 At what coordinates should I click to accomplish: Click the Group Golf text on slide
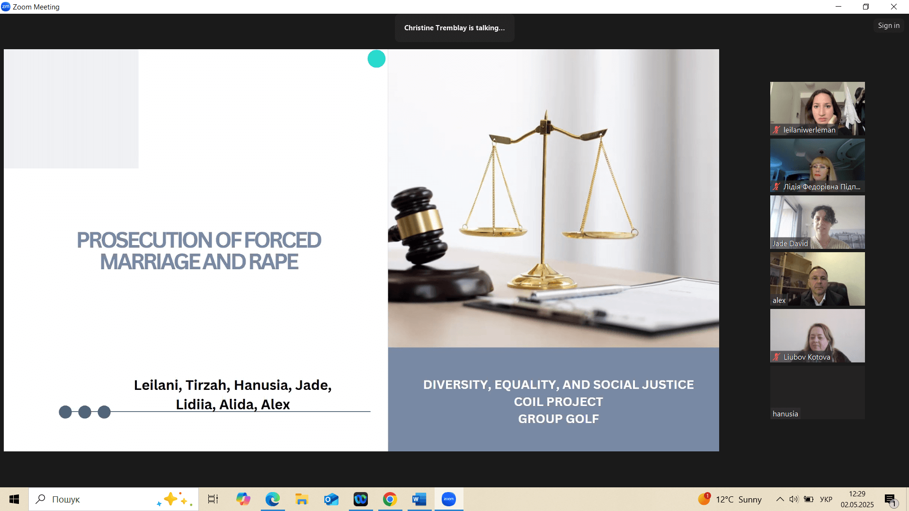(558, 419)
